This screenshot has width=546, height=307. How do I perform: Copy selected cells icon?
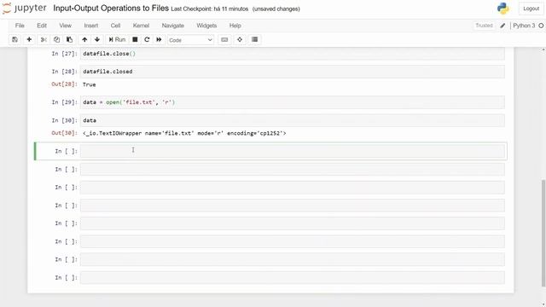tap(56, 40)
